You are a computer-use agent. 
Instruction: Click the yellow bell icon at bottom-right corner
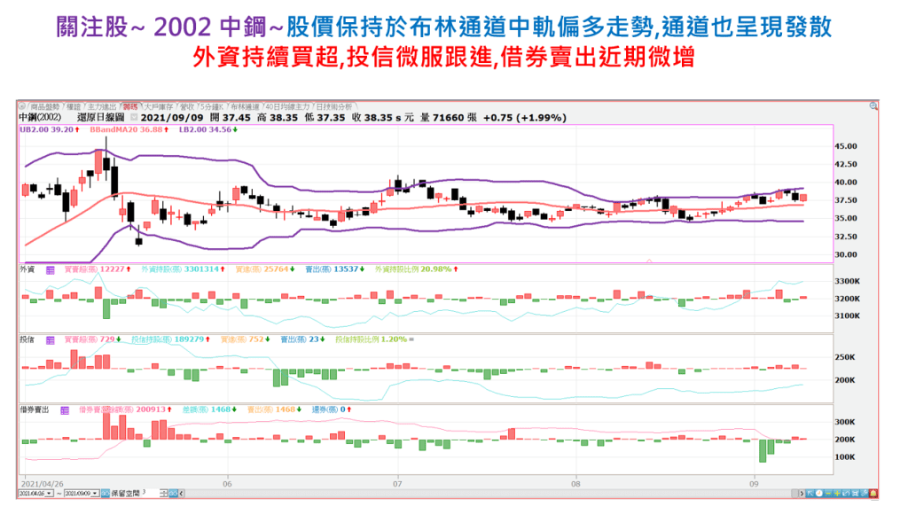[x=873, y=492]
